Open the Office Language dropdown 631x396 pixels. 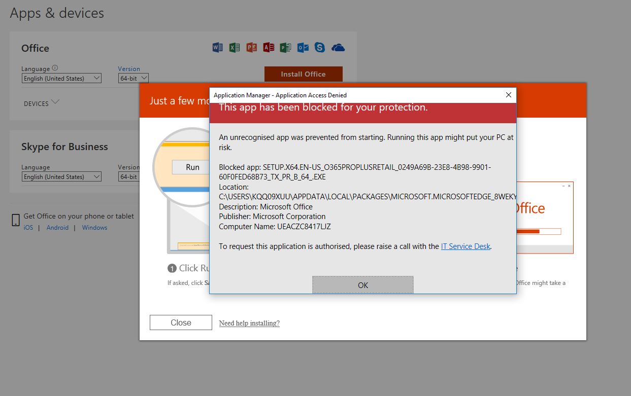(x=61, y=78)
